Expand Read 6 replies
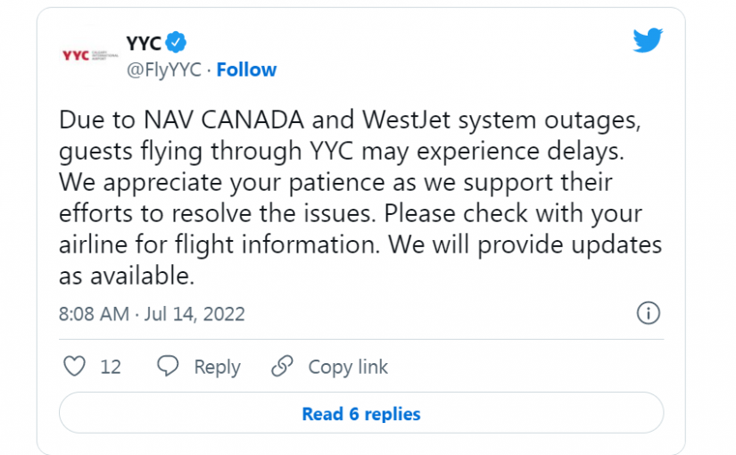Screen dimensions: 736x455 361,414
